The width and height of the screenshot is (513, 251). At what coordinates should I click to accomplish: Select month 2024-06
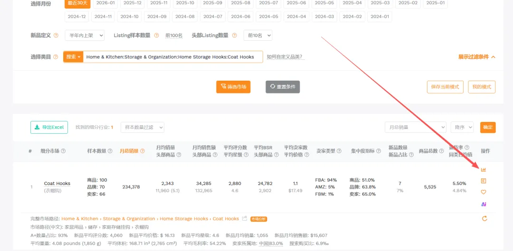tap(240, 17)
